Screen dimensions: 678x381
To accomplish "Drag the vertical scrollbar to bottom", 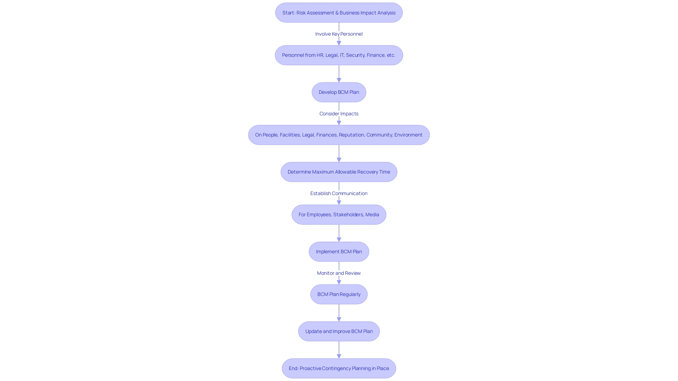I will (675, 377).
